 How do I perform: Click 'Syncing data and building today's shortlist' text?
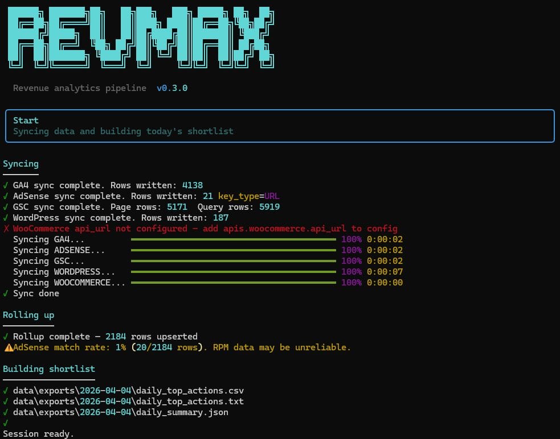point(123,131)
